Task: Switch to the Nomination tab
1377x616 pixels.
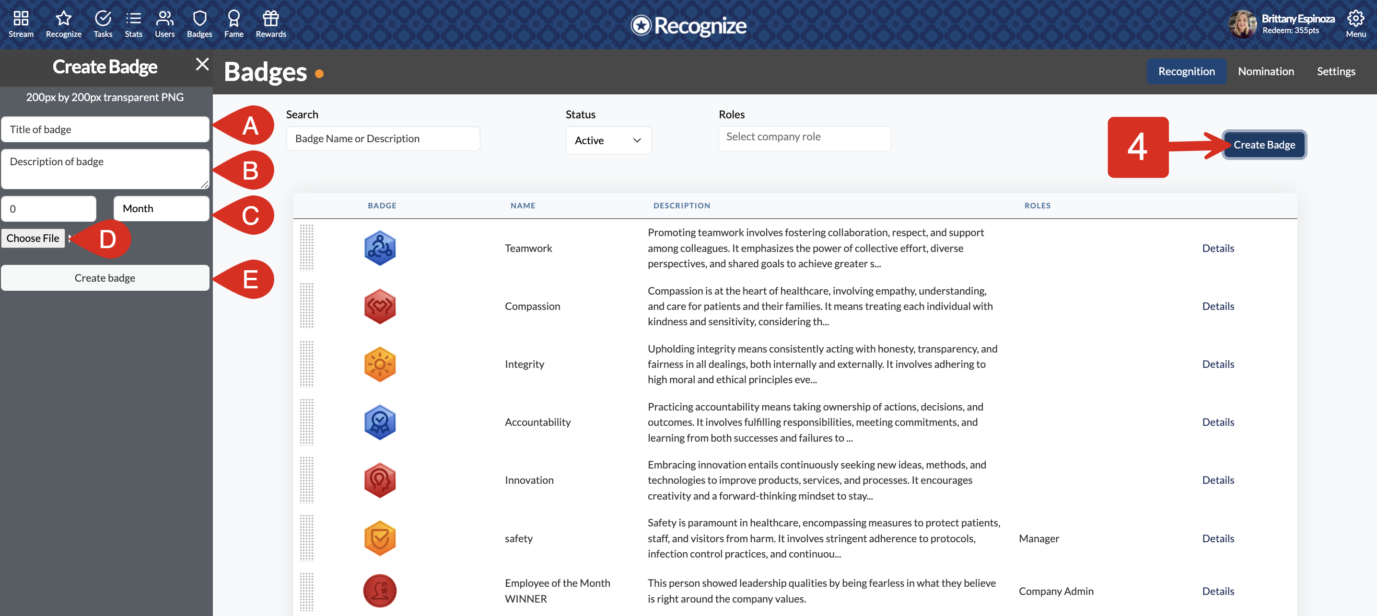Action: [1265, 71]
